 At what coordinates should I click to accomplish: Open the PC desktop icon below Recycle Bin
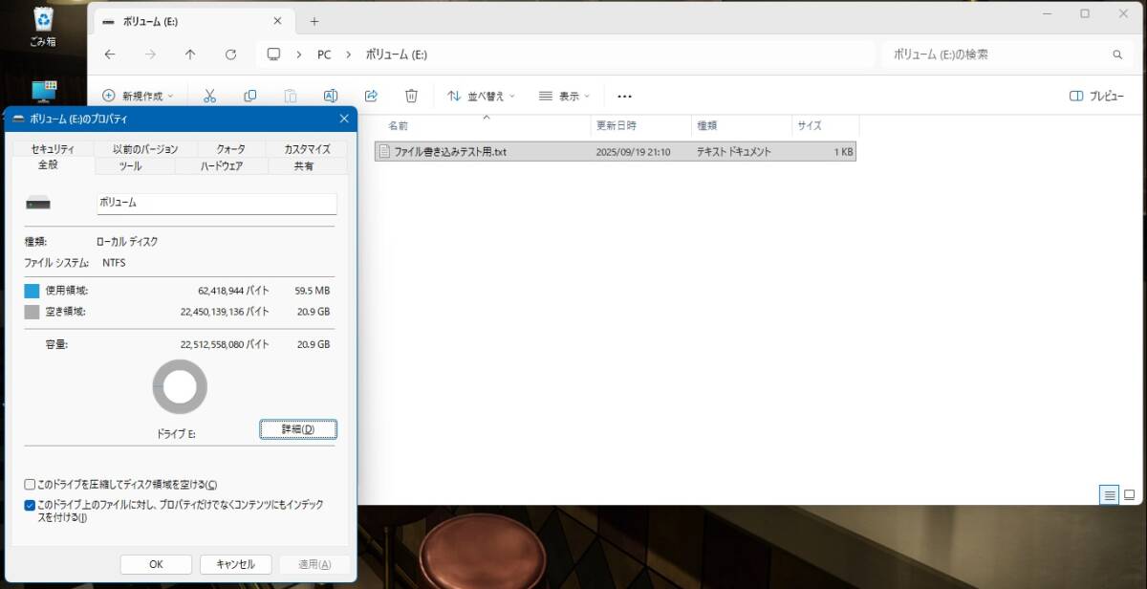[x=44, y=93]
